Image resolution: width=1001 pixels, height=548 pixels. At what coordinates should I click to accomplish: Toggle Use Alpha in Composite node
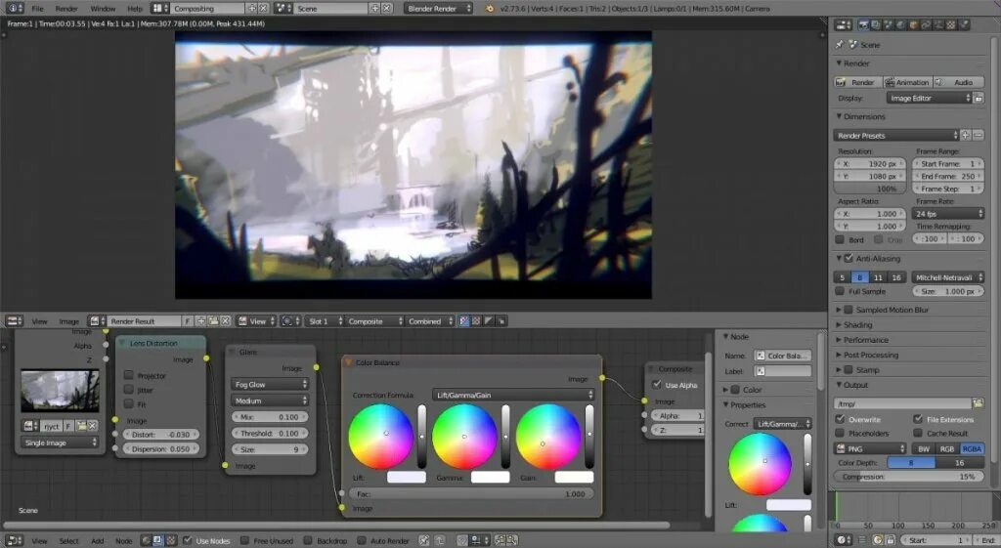click(x=657, y=385)
